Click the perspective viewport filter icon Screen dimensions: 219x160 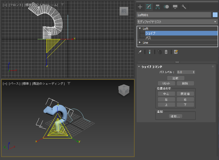(x=69, y=83)
